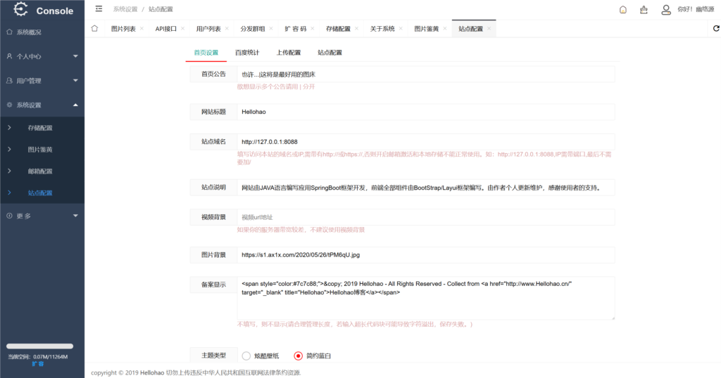The width and height of the screenshot is (721, 378).
Task: Close the API接口 tab
Action: (x=182, y=28)
